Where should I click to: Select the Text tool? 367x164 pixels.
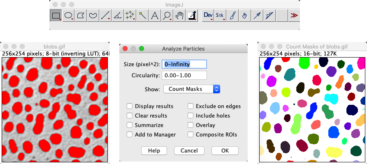pyautogui.click(x=154, y=16)
